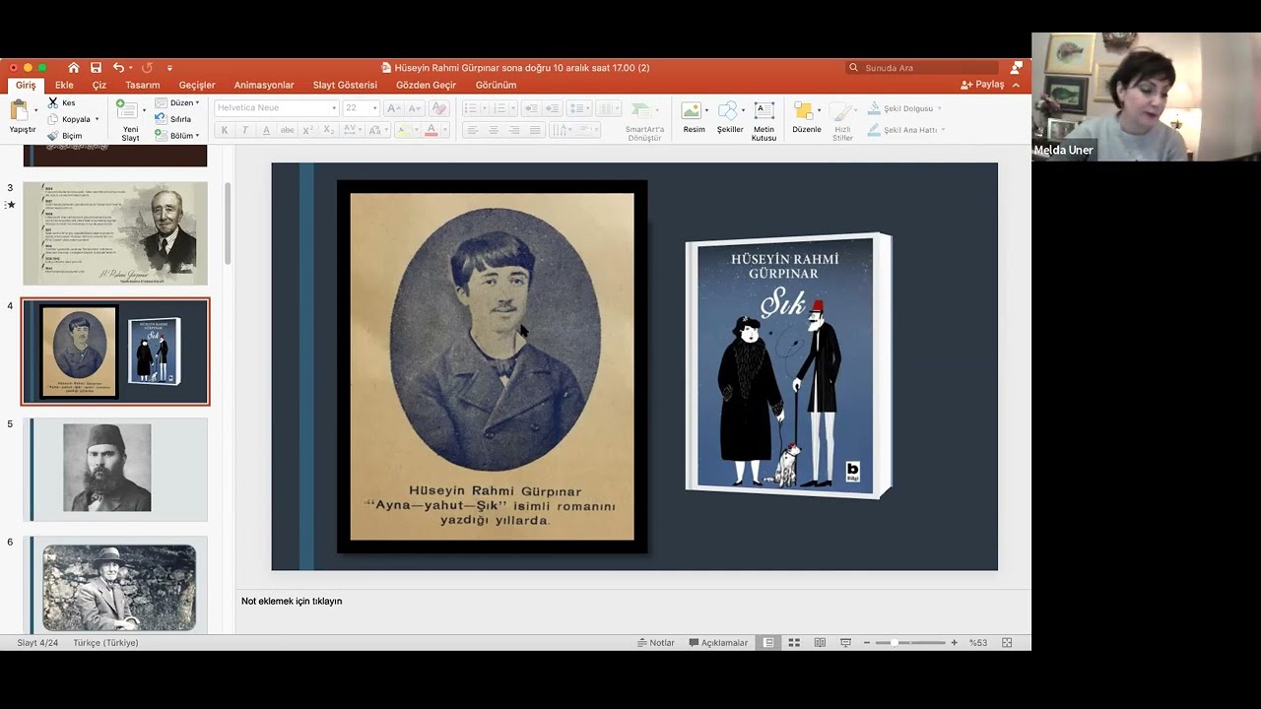Go to the Animasyonlar tab

(264, 85)
